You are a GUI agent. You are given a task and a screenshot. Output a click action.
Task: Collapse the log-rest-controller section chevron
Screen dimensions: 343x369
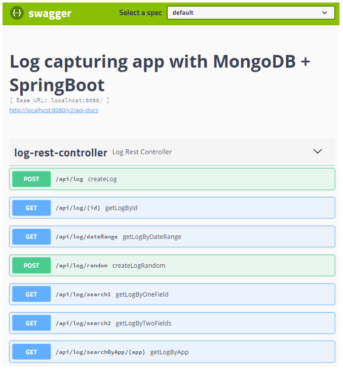pos(317,151)
